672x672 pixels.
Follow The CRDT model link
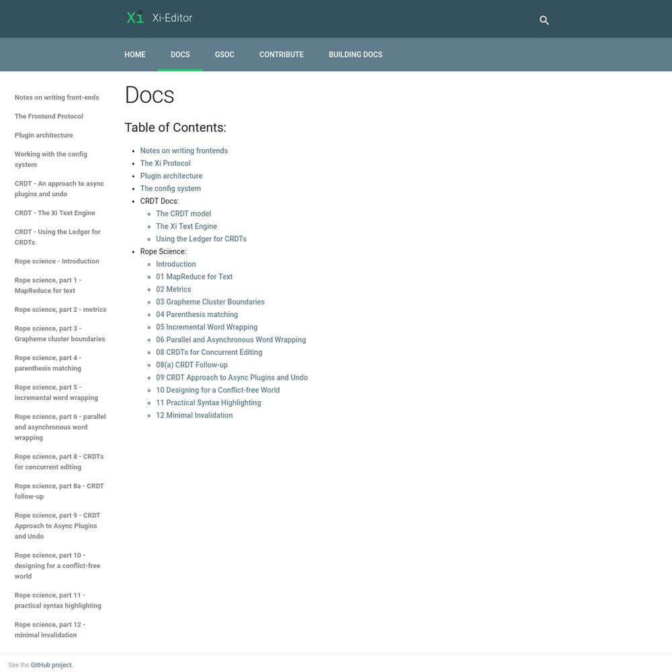point(183,214)
